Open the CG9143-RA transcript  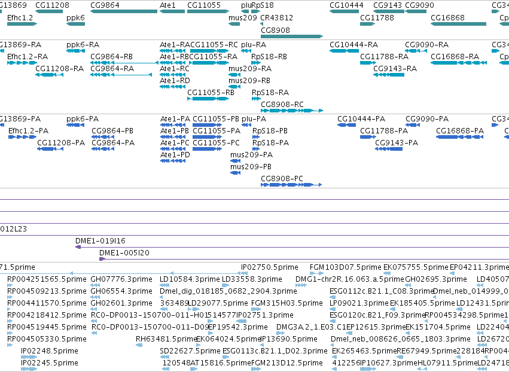[389, 75]
